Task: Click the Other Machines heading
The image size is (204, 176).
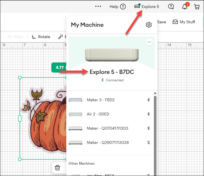Action: [82, 163]
